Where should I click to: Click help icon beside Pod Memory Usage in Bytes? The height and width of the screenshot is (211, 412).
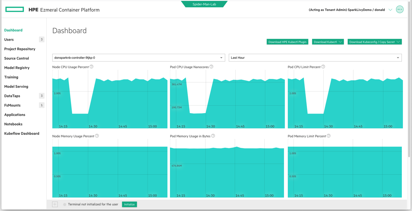(213, 136)
